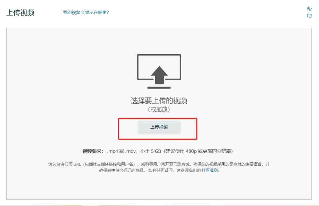The height and width of the screenshot is (206, 319).
Task: Click the monitor upload icon
Action: (159, 71)
